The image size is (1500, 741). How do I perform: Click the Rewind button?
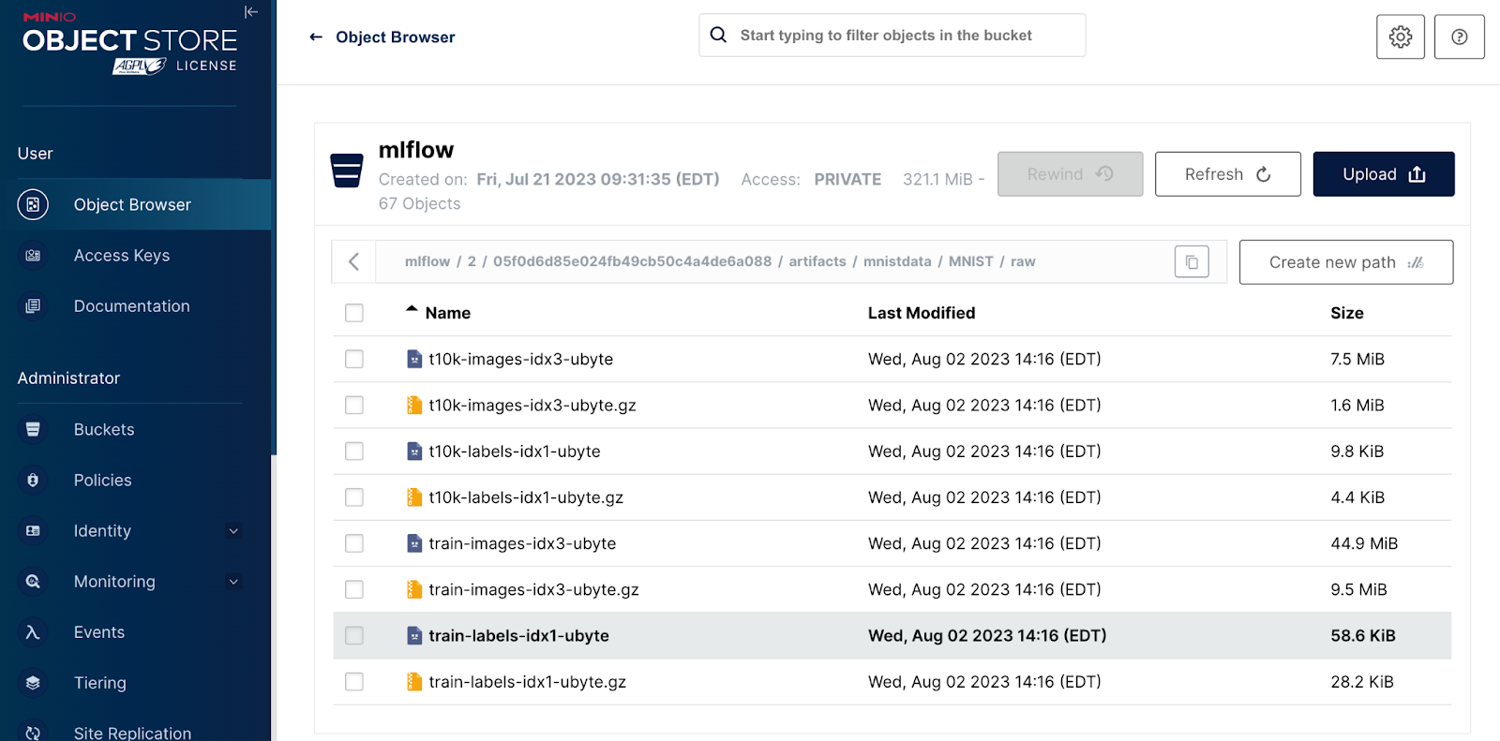pos(1070,174)
